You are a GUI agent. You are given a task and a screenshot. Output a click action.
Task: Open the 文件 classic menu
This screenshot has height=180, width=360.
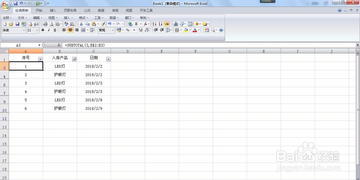(22, 18)
